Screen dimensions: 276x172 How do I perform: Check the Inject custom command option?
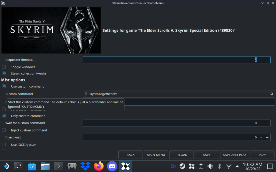[x=4, y=130]
